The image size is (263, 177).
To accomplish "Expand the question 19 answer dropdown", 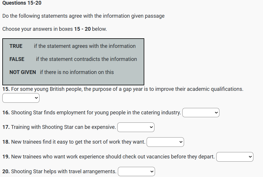I will [235, 157].
